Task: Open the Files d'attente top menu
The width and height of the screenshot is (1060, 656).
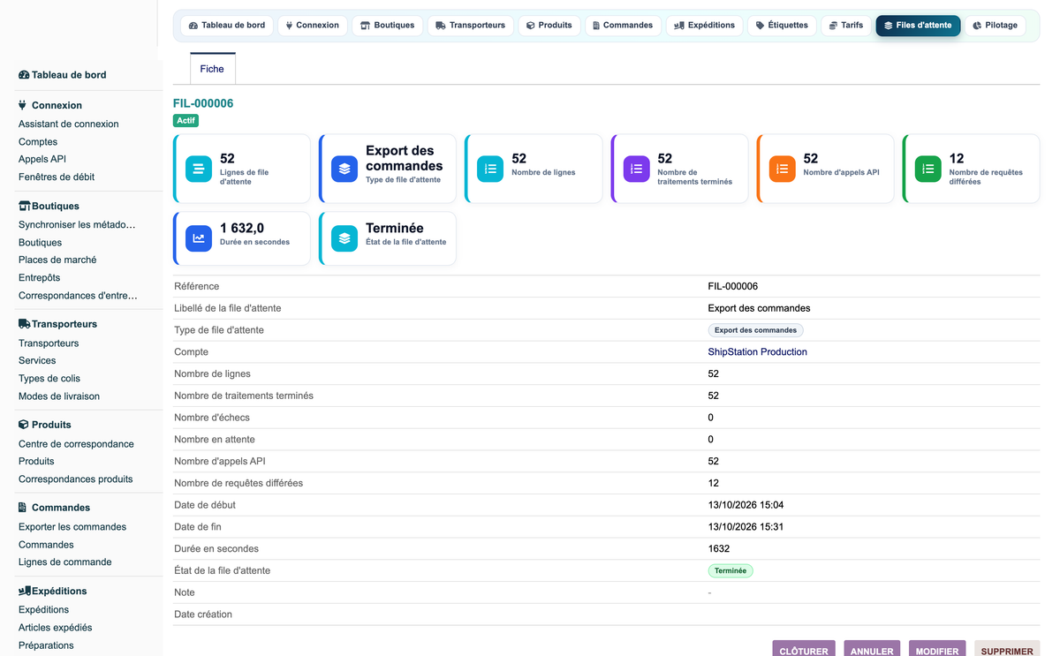Action: [x=918, y=26]
